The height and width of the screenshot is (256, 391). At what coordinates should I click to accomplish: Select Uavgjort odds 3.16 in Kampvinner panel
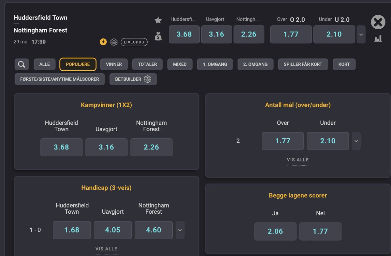(x=106, y=147)
